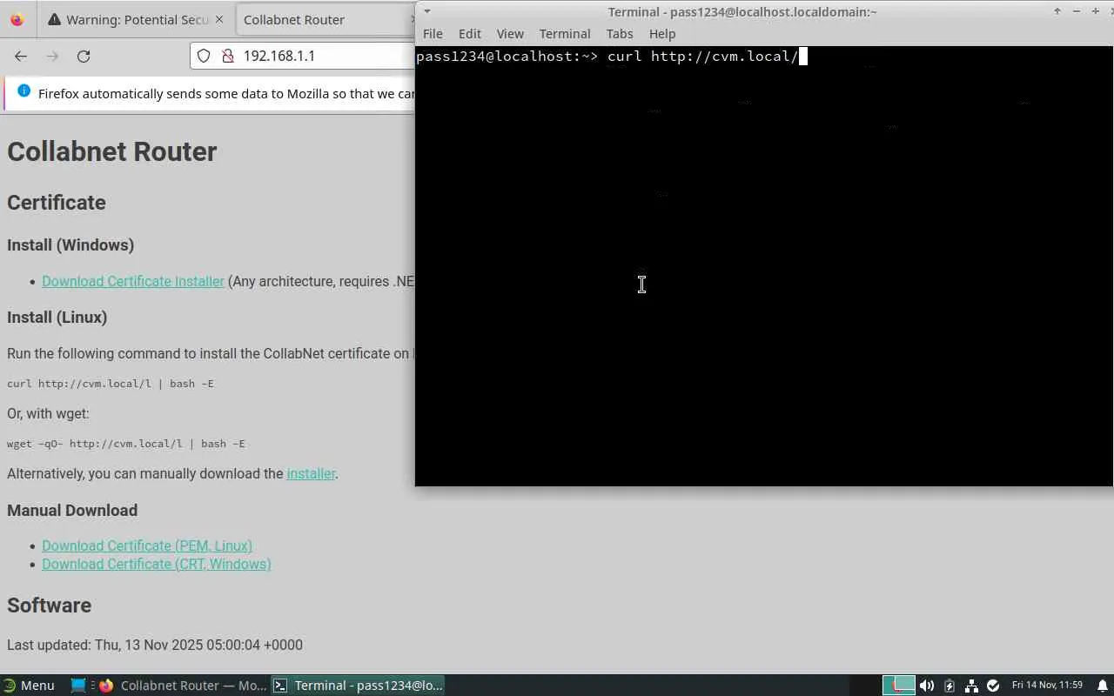The height and width of the screenshot is (696, 1114).
Task: Open the Download Certificate Installer link
Action: pos(133,281)
